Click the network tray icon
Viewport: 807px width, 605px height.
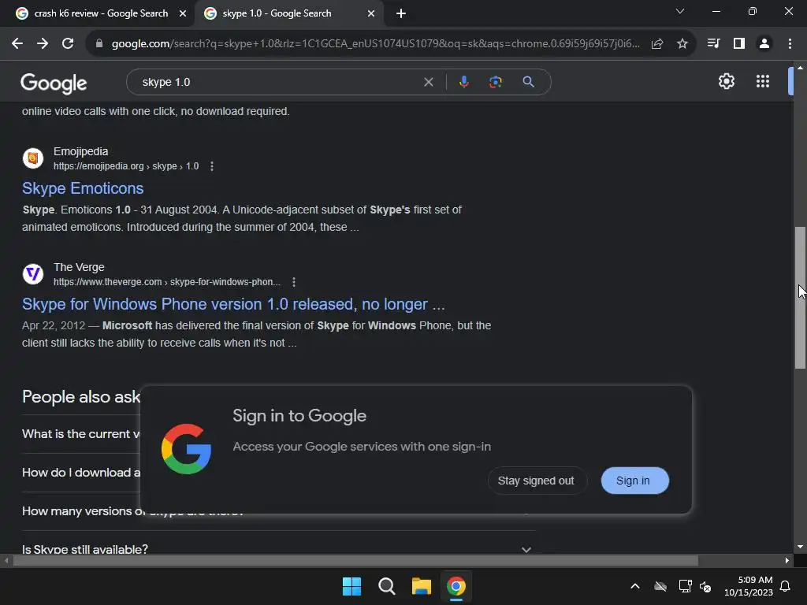[x=685, y=586]
